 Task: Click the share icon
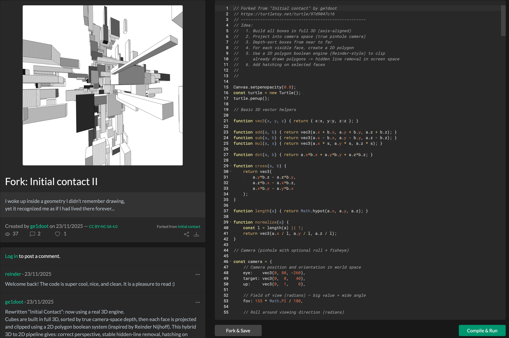[x=186, y=234]
